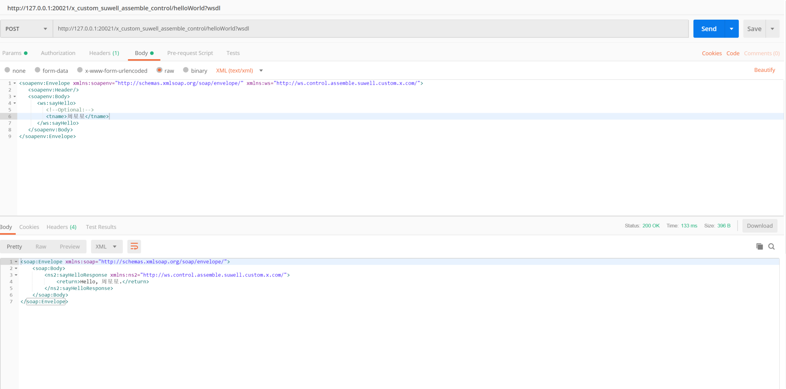Image resolution: width=786 pixels, height=389 pixels.
Task: Open Pre-request Script tab
Action: (190, 53)
